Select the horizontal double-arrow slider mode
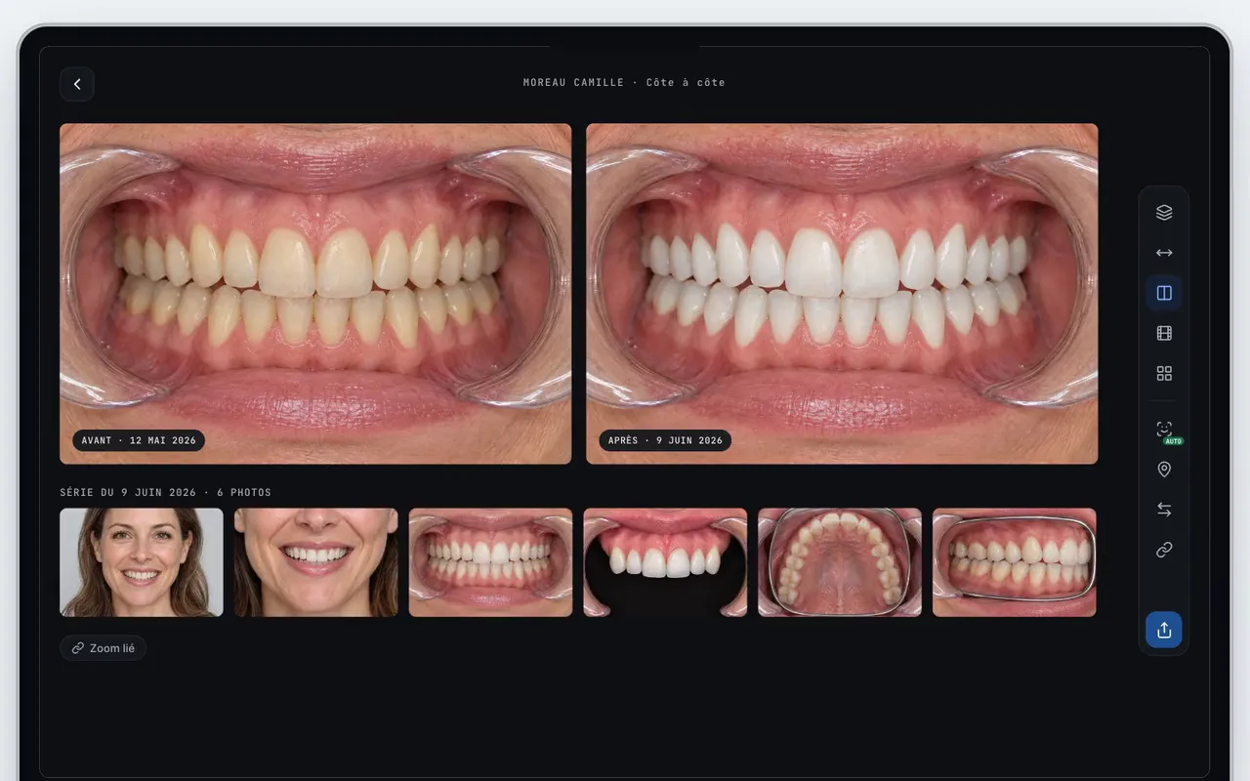Image resolution: width=1250 pixels, height=781 pixels. (1164, 253)
